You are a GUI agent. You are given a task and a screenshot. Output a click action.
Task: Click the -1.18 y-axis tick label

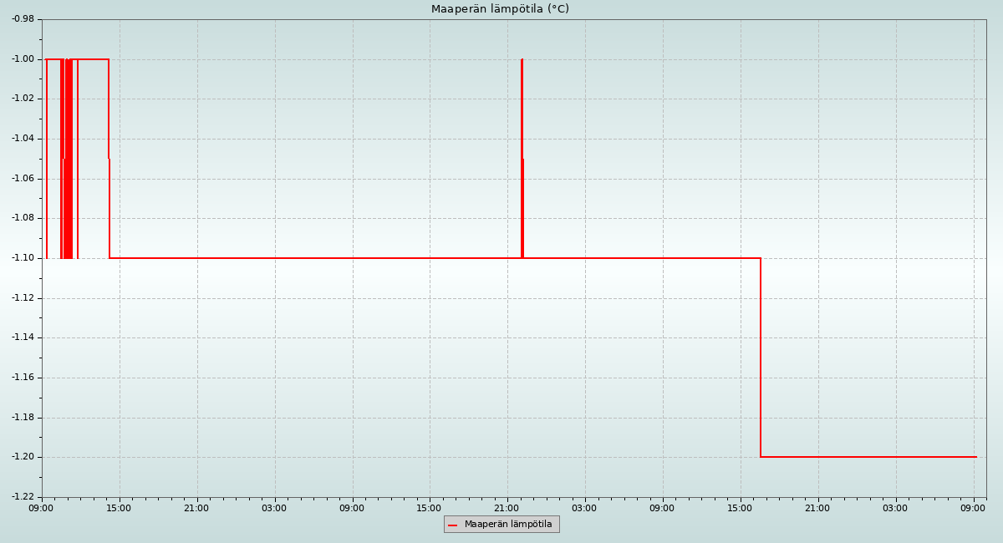23,418
